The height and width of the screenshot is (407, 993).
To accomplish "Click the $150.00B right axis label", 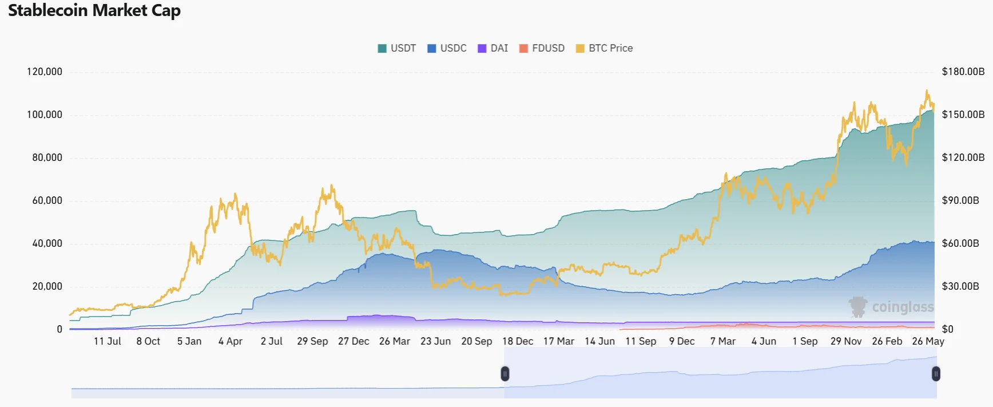I will 963,114.
